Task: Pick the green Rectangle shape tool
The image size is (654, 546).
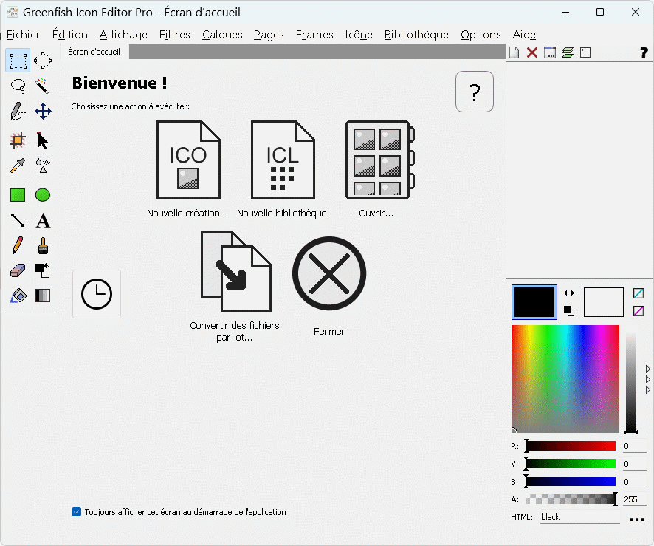Action: (x=18, y=195)
